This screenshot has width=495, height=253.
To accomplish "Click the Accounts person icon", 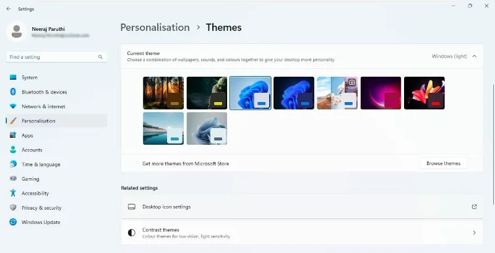I will pos(13,150).
